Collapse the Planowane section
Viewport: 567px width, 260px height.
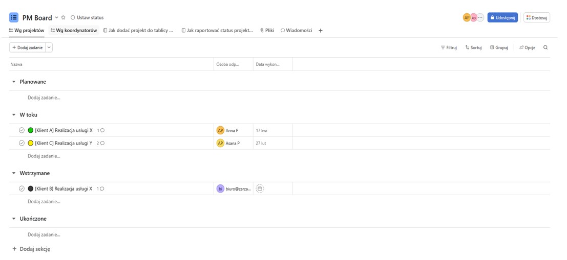point(14,82)
